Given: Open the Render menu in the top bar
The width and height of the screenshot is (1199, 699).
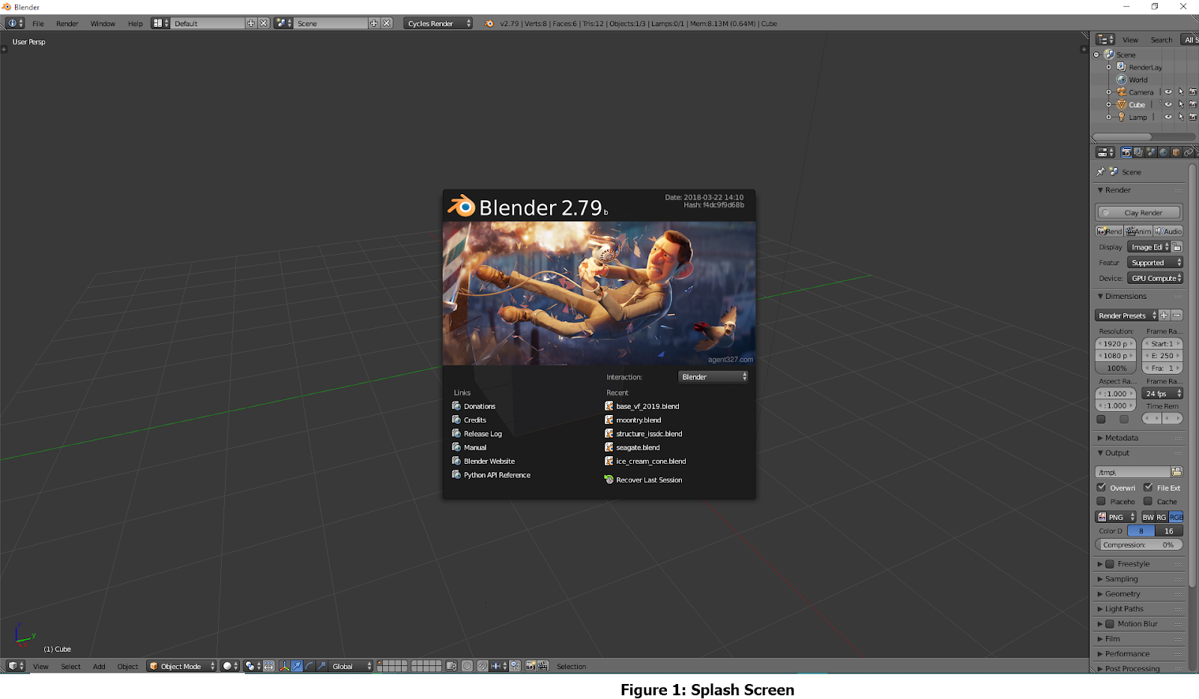Looking at the screenshot, I should (67, 23).
